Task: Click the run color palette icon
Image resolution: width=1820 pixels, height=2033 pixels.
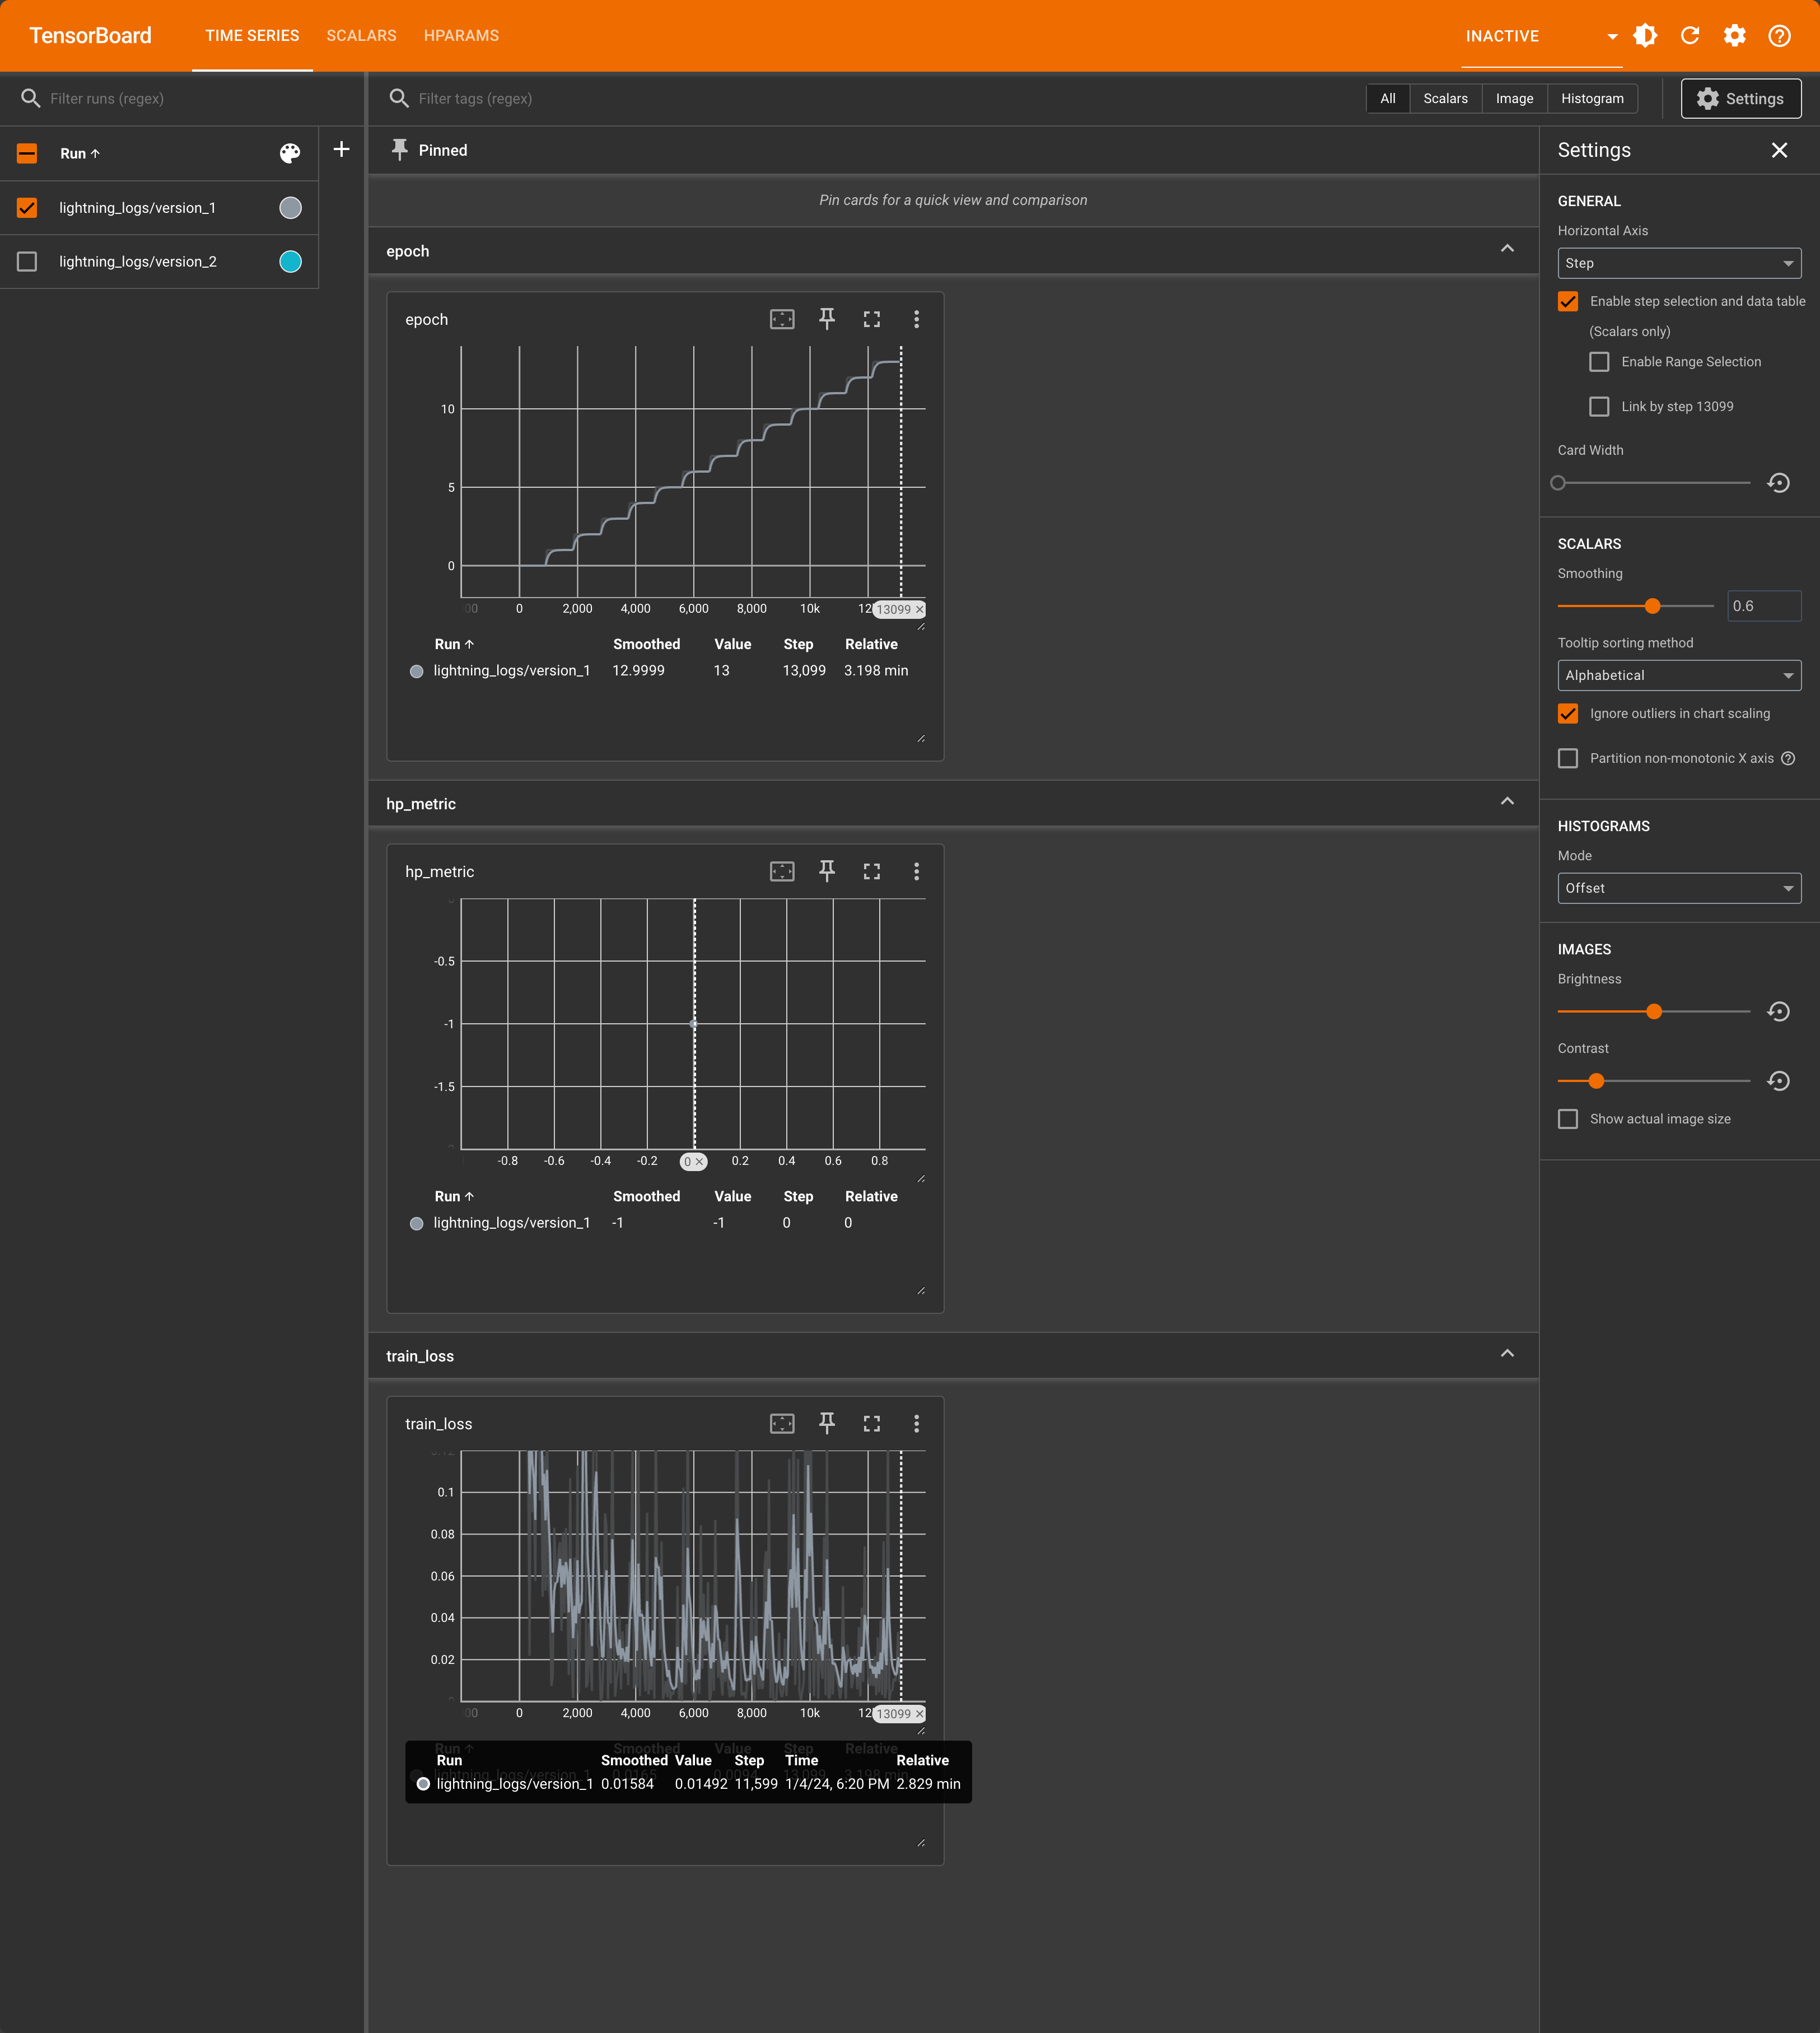Action: point(289,153)
